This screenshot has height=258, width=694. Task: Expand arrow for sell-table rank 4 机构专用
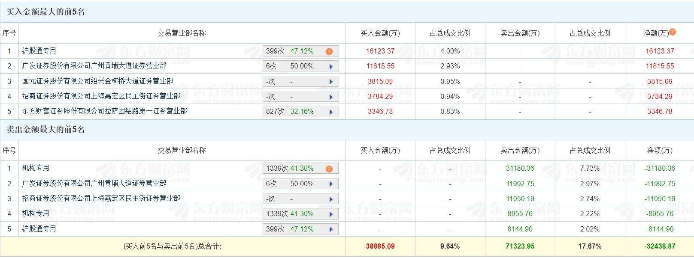point(331,214)
